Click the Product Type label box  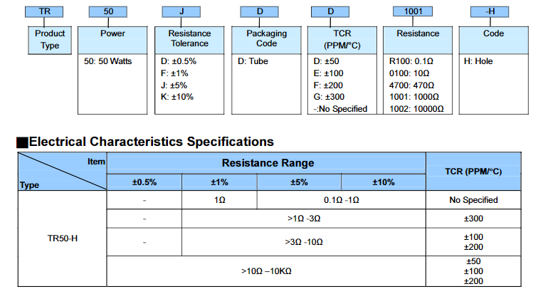pos(50,40)
